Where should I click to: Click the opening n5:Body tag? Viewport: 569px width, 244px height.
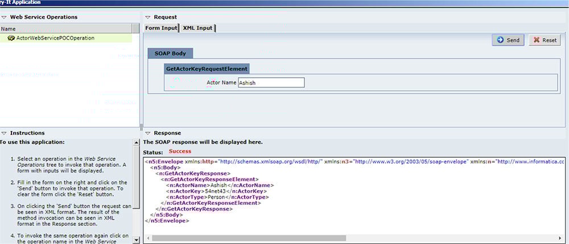tap(165, 167)
